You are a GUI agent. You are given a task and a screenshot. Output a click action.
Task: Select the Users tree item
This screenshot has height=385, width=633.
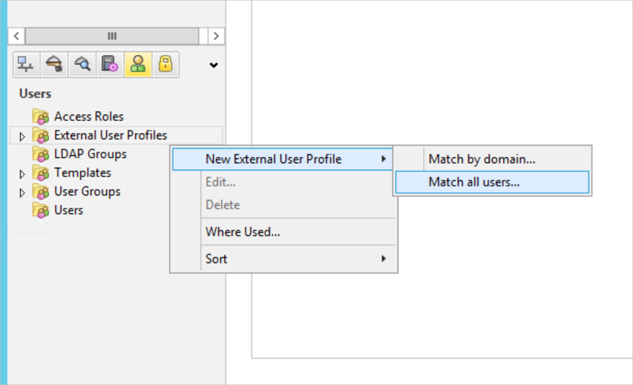coord(68,210)
